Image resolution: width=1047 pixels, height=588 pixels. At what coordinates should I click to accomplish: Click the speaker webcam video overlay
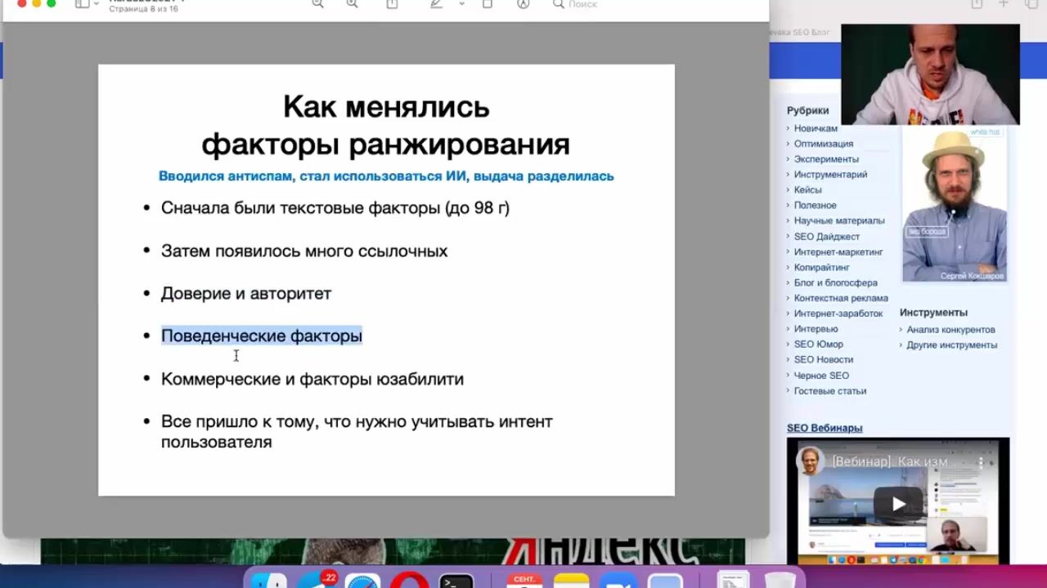930,74
